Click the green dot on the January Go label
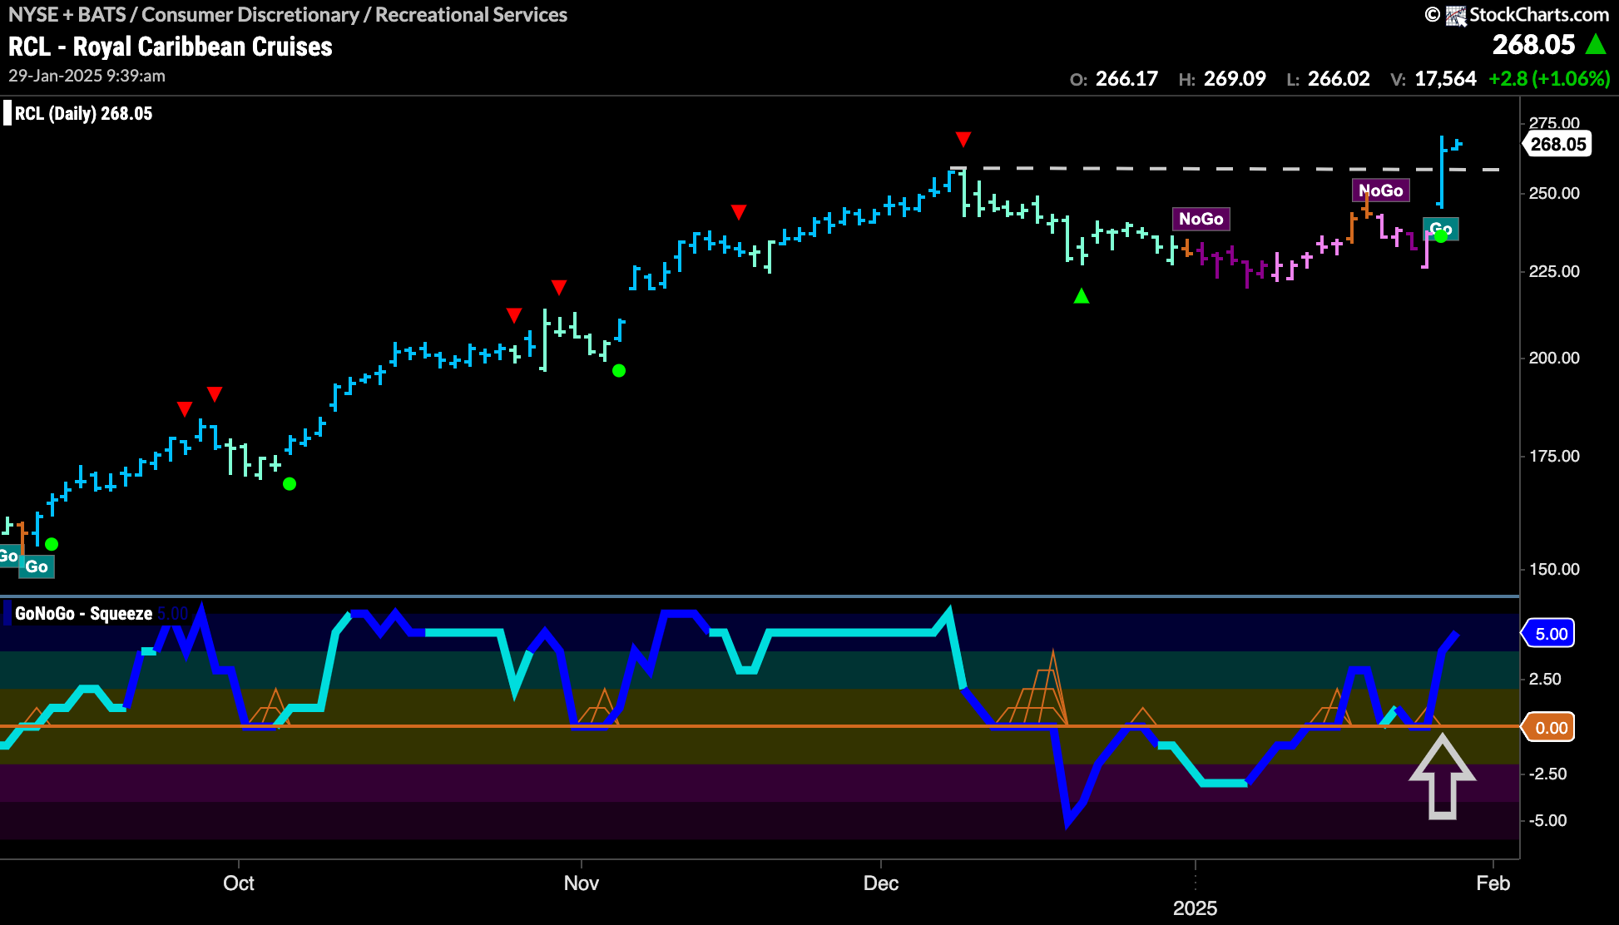1619x925 pixels. 1441,236
